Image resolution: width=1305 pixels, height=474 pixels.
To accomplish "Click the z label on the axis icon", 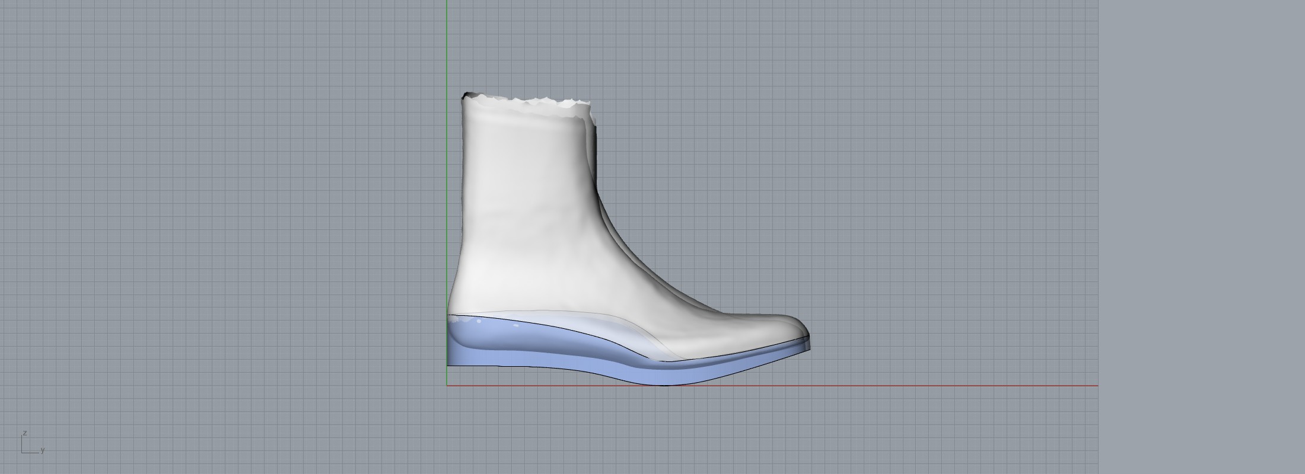I will tap(24, 433).
